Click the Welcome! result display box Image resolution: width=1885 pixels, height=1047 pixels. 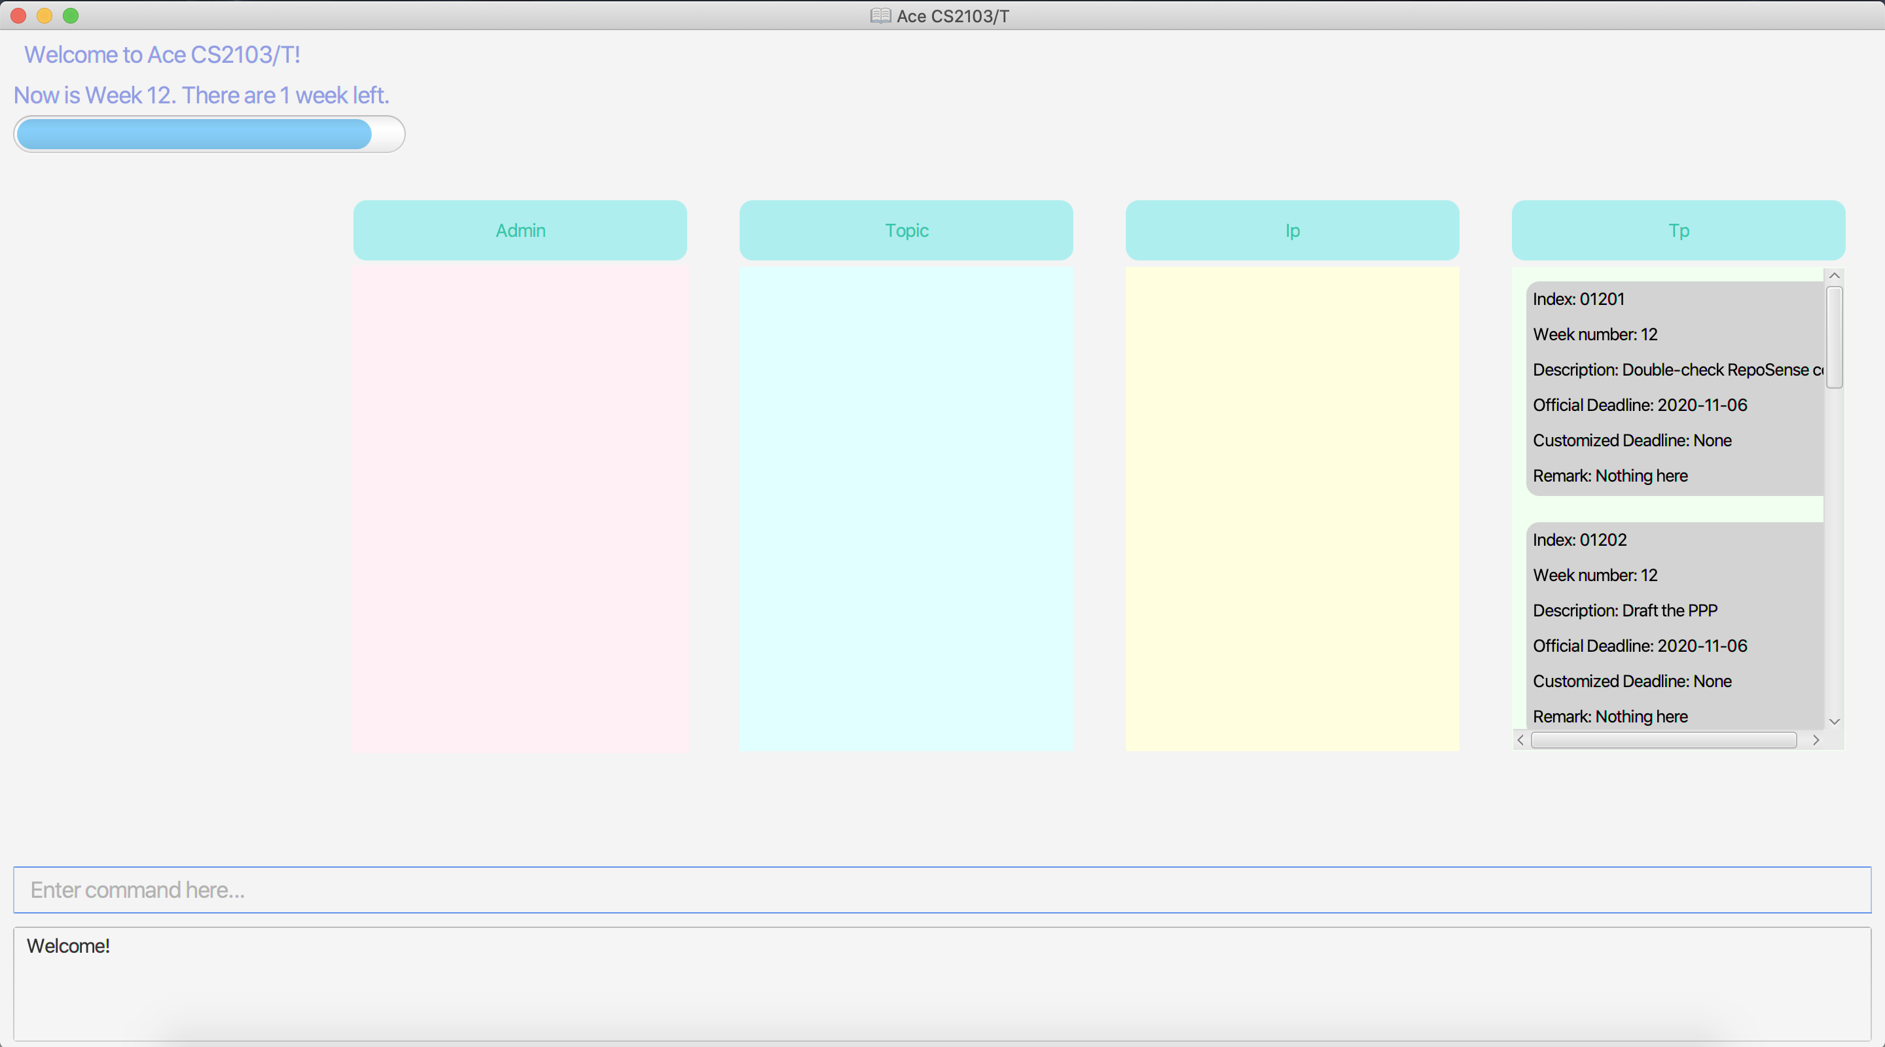click(x=942, y=984)
